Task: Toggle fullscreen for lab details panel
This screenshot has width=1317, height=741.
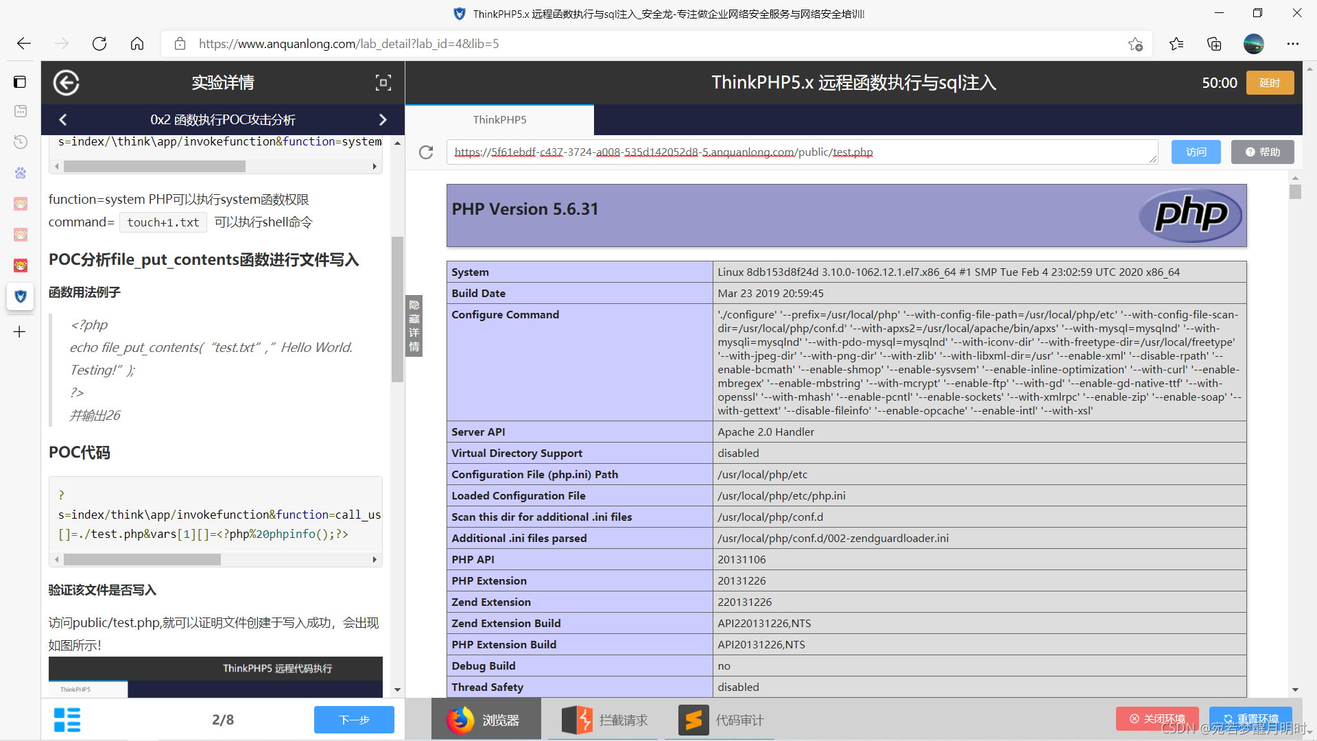Action: tap(383, 83)
